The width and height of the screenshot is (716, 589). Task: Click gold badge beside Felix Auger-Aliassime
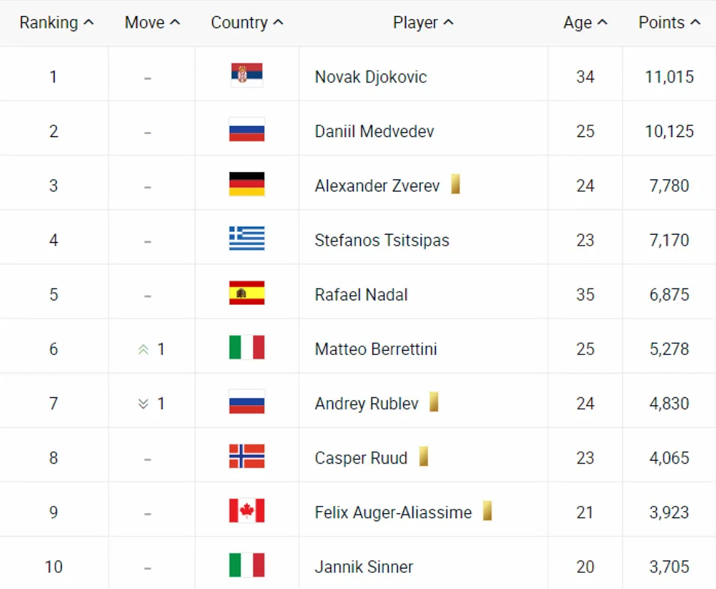pyautogui.click(x=487, y=510)
